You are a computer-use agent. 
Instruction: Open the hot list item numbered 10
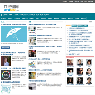(x=74, y=54)
